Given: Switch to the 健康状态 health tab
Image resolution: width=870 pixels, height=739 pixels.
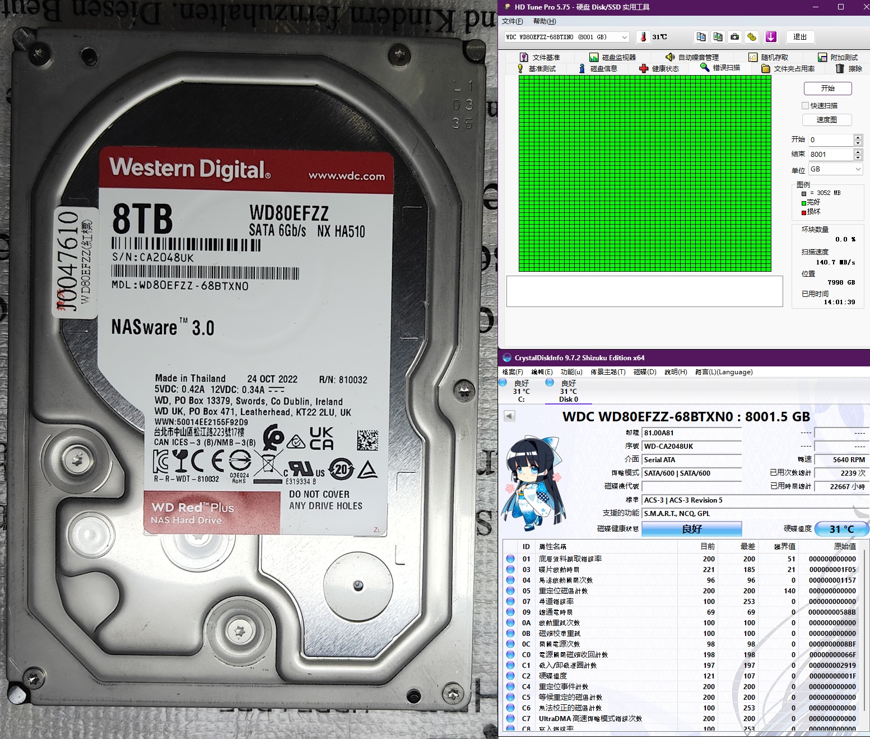Looking at the screenshot, I should (x=659, y=68).
